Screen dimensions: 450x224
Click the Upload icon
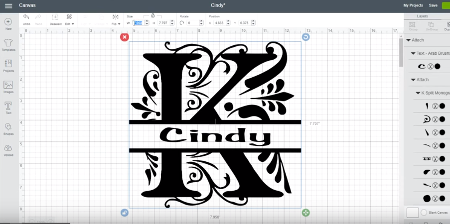point(8,148)
